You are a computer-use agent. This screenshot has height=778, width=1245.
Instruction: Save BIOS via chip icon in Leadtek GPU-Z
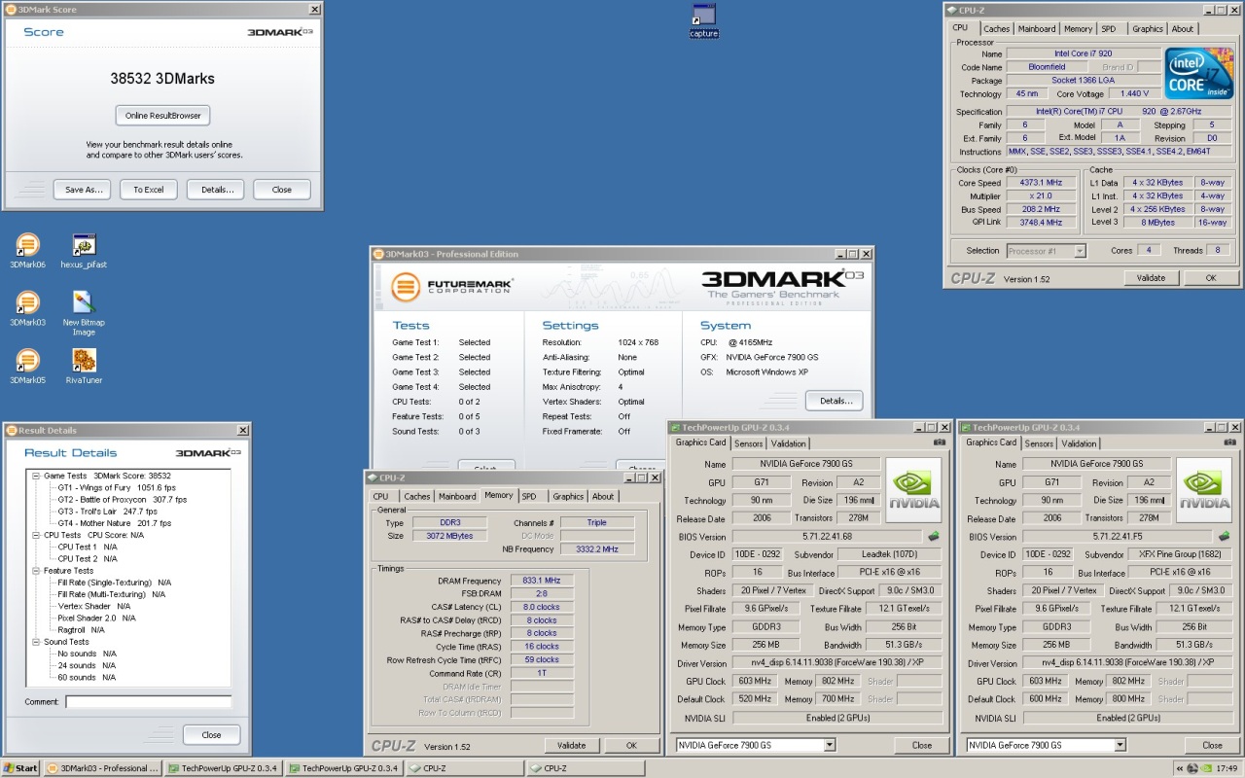[934, 536]
